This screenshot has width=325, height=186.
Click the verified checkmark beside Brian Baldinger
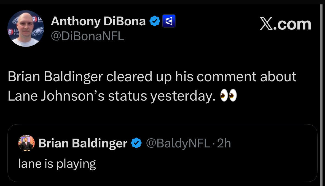[x=136, y=143]
